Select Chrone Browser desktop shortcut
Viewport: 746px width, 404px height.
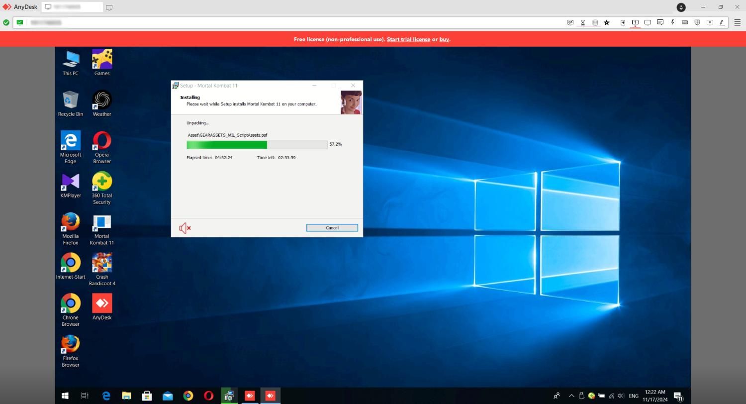point(71,310)
